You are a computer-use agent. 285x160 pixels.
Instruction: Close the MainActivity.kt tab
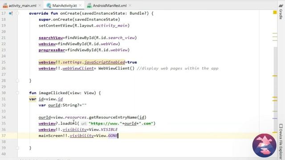80,6
